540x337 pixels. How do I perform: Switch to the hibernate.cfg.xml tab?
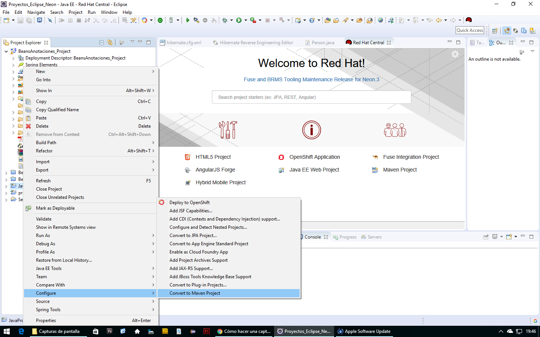(181, 43)
